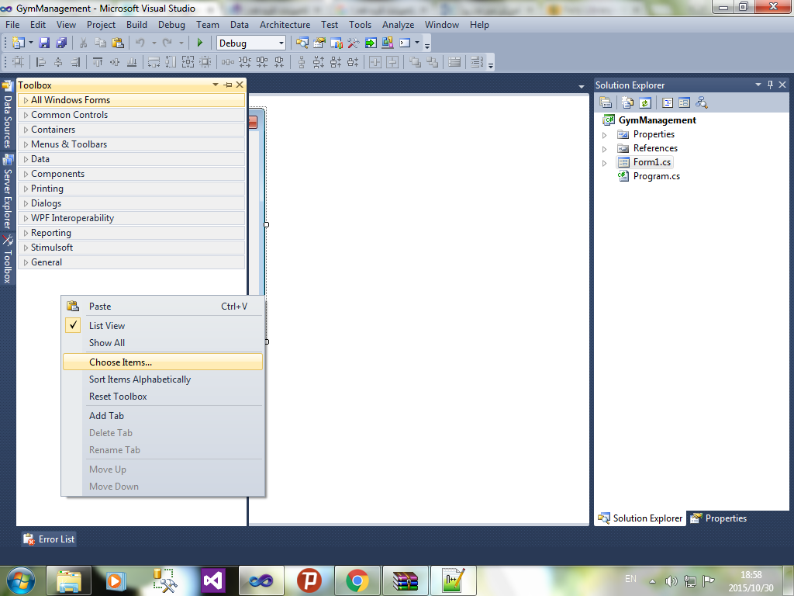This screenshot has height=596, width=794.
Task: Click View Code icon in Solution Explorer
Action: click(668, 102)
